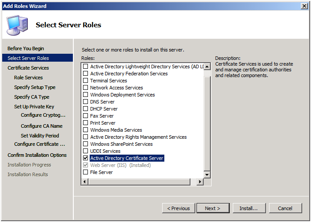Screen dimensions: 311x222
Task: Check Windows Media Services role
Action: [x=86, y=129]
